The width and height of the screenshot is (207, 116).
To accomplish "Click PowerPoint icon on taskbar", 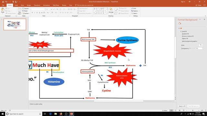I will [71, 114].
